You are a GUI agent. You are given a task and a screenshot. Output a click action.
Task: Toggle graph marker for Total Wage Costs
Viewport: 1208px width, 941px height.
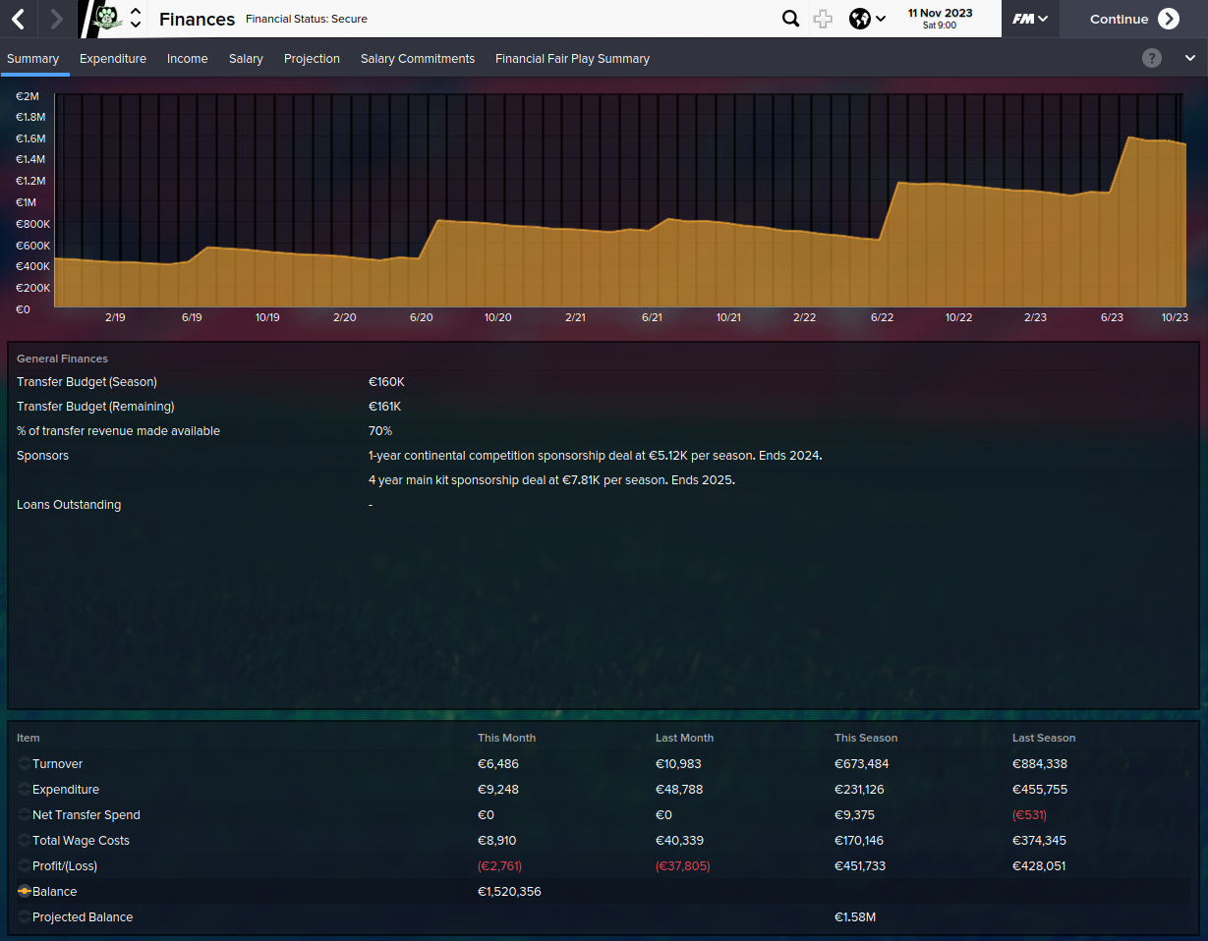click(24, 841)
